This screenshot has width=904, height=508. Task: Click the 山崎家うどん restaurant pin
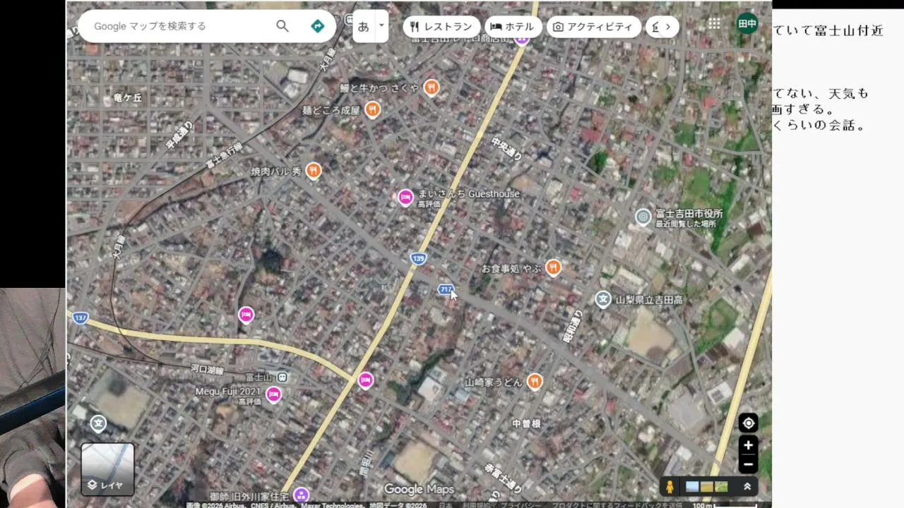535,382
